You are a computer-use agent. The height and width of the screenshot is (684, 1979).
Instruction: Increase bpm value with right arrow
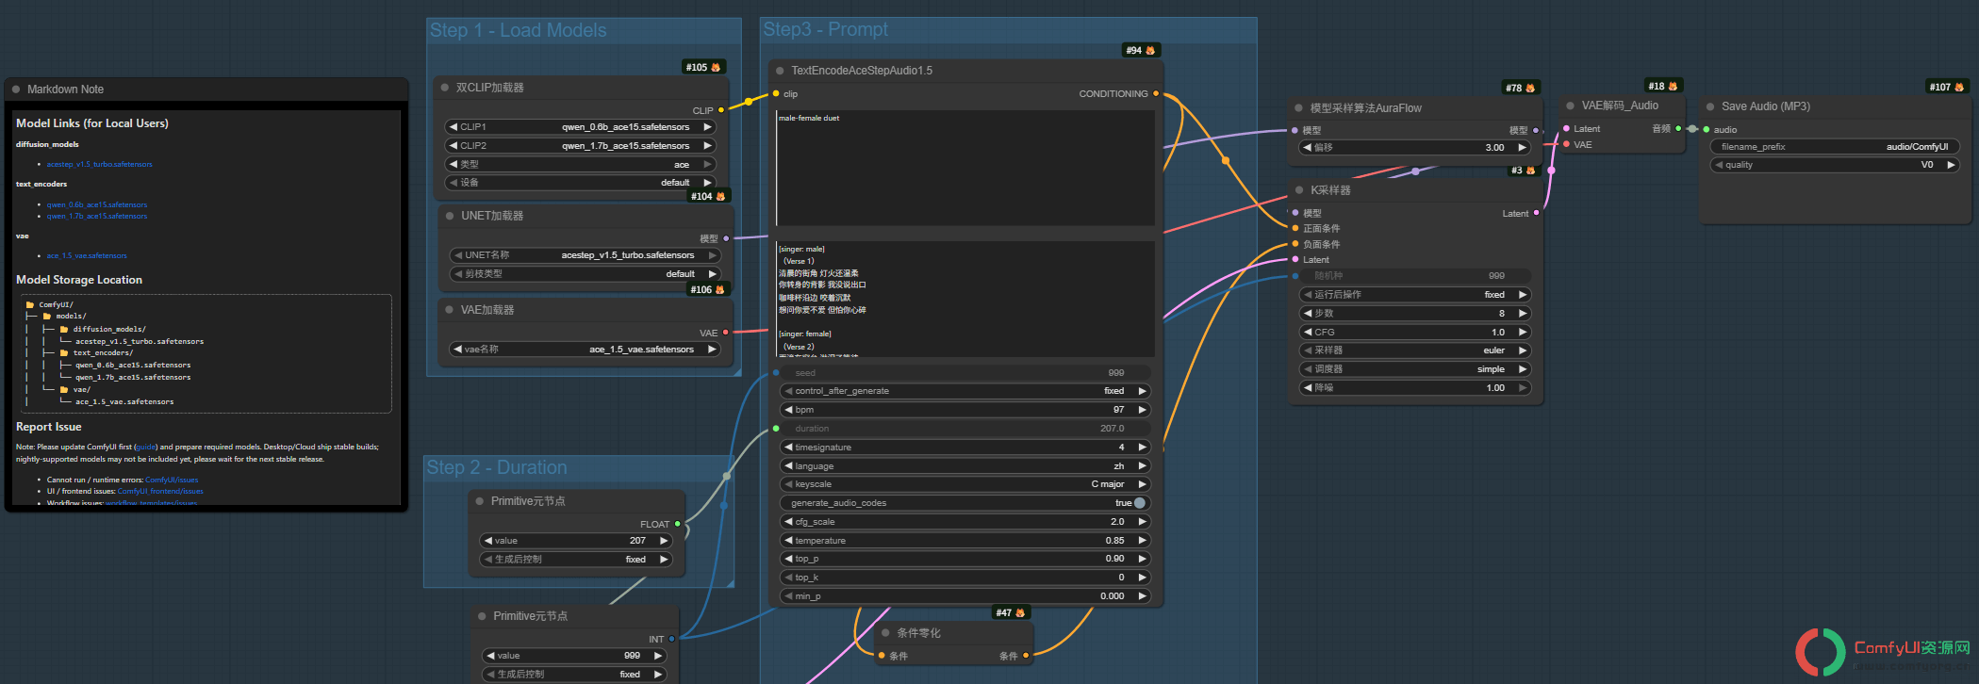[x=1142, y=410]
